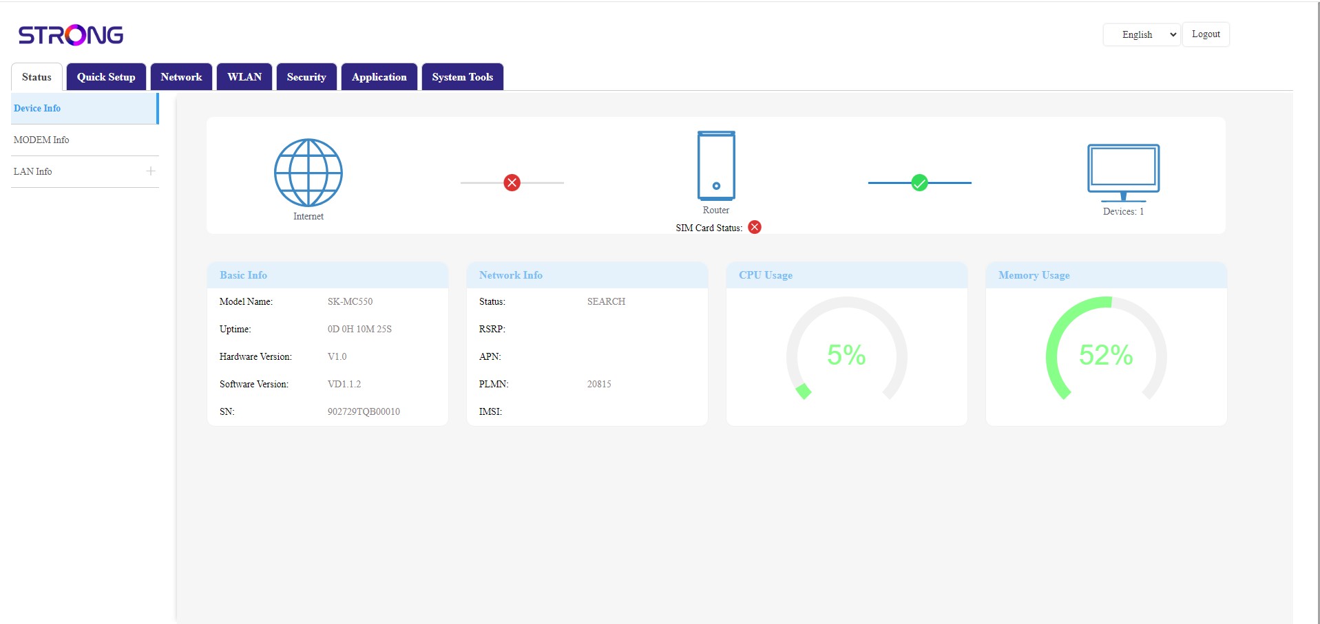
Task: Click the red SIM Card Status icon
Action: [755, 227]
